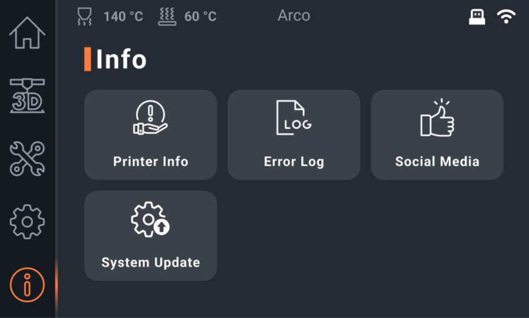This screenshot has width=529, height=318.
Task: Tap the heated bed temperature icon
Action: coord(167,16)
